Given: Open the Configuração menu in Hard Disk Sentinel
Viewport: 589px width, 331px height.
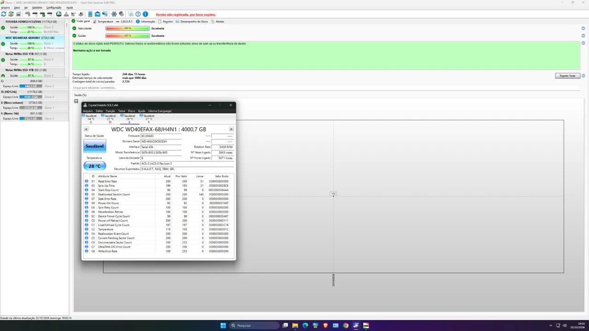Looking at the screenshot, I should tap(54, 7).
